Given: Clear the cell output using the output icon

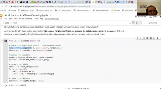Looking at the screenshot, I should 6,85.
